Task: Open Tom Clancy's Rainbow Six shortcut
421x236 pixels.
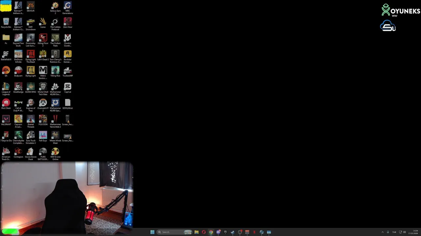Action: click(55, 56)
